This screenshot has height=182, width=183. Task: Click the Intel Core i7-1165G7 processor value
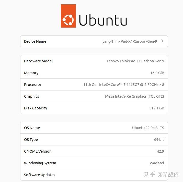pos(123,85)
